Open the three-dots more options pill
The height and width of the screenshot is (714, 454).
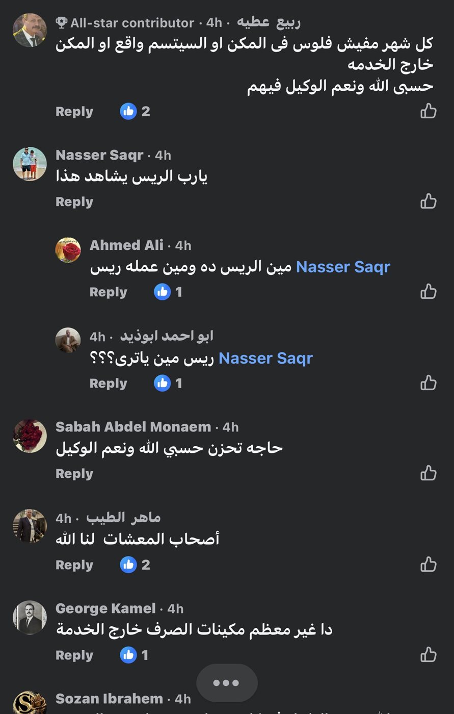(227, 683)
